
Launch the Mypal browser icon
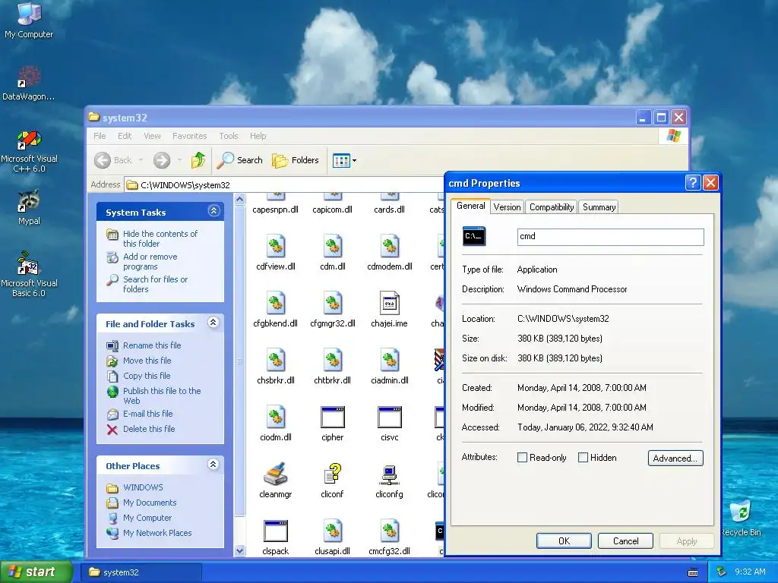pyautogui.click(x=29, y=208)
